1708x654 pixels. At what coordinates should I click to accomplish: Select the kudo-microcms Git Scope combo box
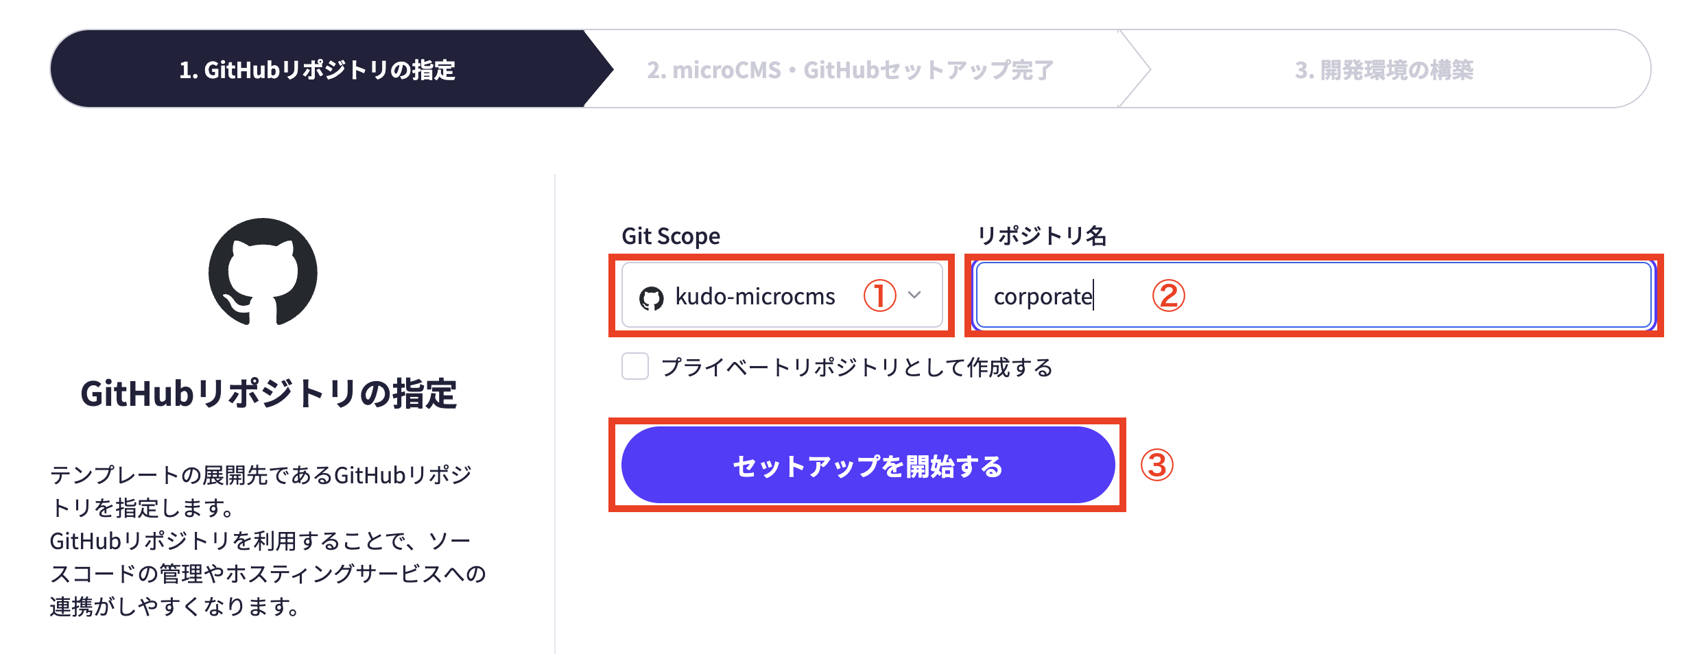[x=781, y=295]
